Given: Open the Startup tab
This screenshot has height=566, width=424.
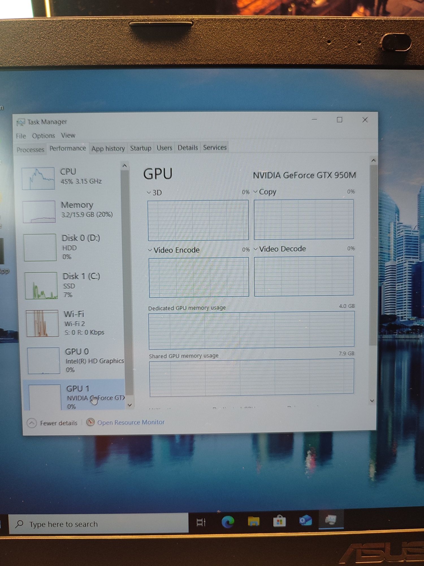Looking at the screenshot, I should coord(140,148).
